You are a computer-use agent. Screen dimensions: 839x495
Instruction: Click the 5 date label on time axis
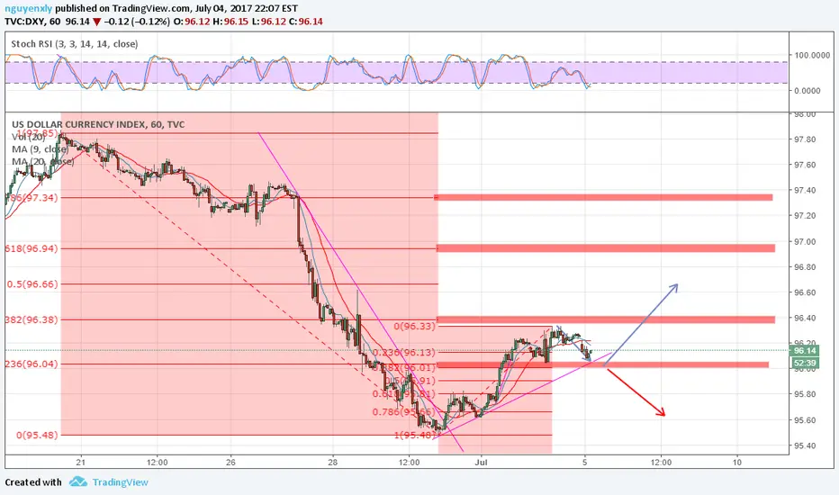coord(585,463)
